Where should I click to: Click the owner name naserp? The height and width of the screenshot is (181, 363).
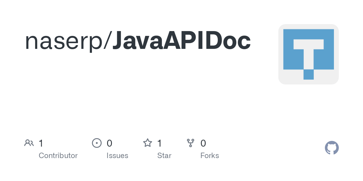coord(64,42)
